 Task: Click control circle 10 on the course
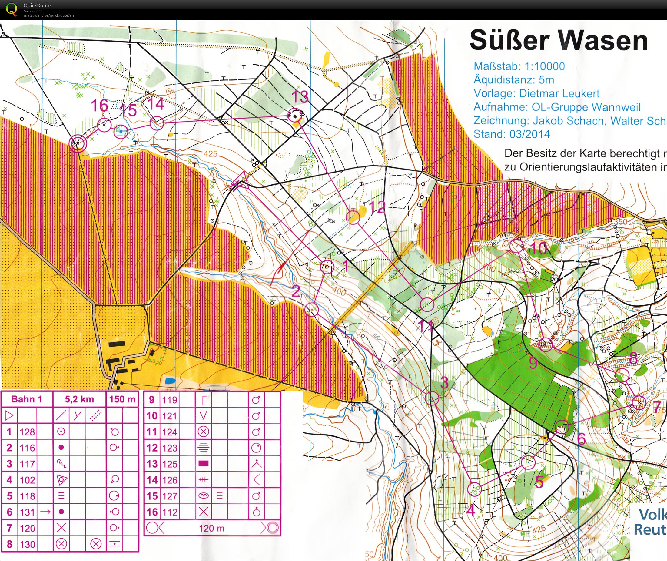click(x=516, y=247)
